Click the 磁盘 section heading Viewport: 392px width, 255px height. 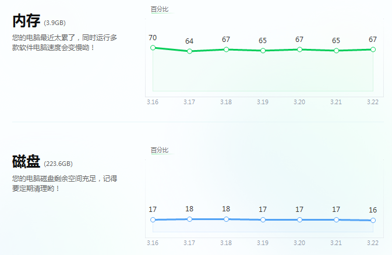pyautogui.click(x=26, y=162)
